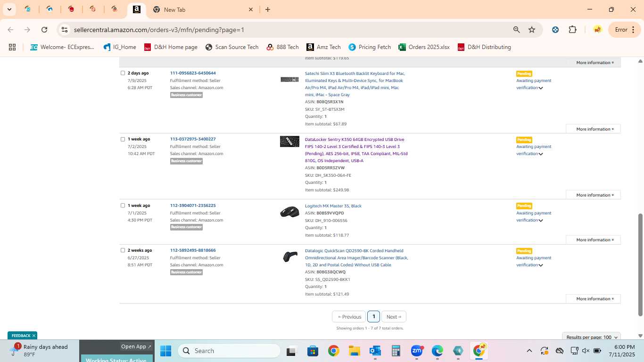
Task: Open the Windows Start menu
Action: point(165,351)
